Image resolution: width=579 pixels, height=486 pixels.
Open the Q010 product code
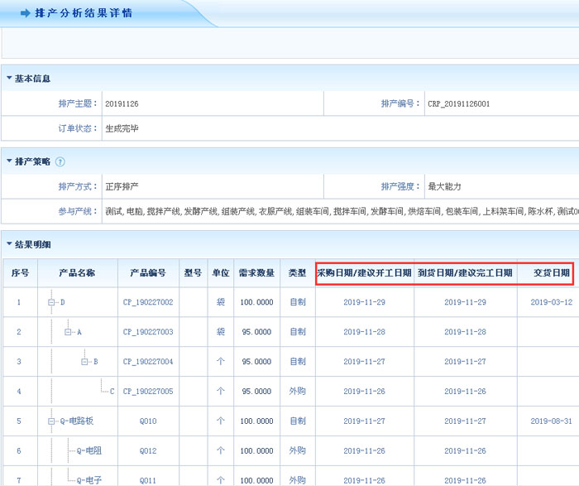(147, 421)
